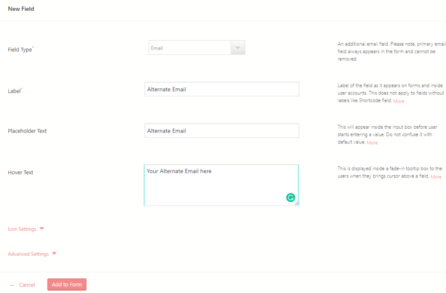The width and height of the screenshot is (446, 293).
Task: Click the New Field heading
Action: tap(20, 9)
